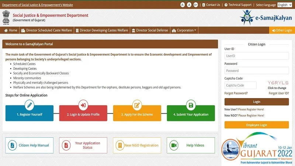295x166 pixels.
Task: Click the document icon in Your Application Status
Action: click(x=66, y=145)
